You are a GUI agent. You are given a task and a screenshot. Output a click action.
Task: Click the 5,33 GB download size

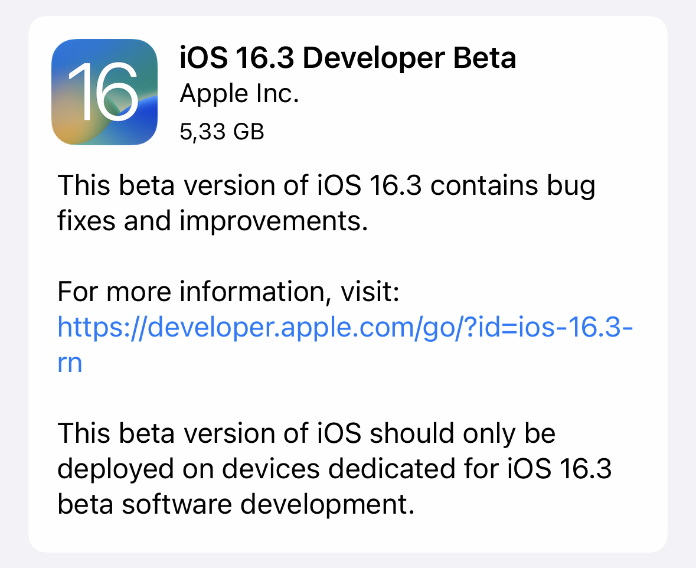click(x=221, y=132)
